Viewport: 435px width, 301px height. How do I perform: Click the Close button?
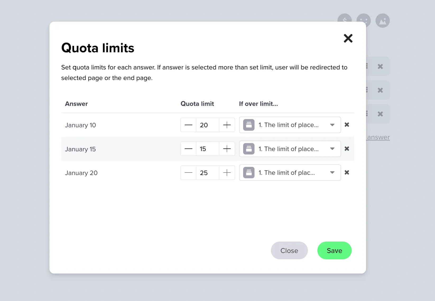tap(289, 250)
